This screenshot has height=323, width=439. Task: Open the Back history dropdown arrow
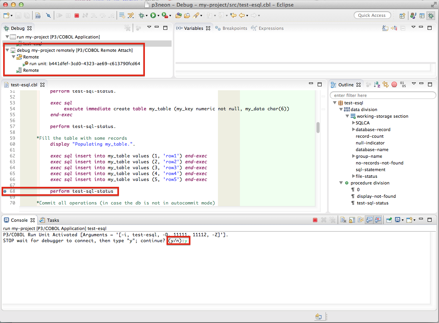[x=247, y=16]
